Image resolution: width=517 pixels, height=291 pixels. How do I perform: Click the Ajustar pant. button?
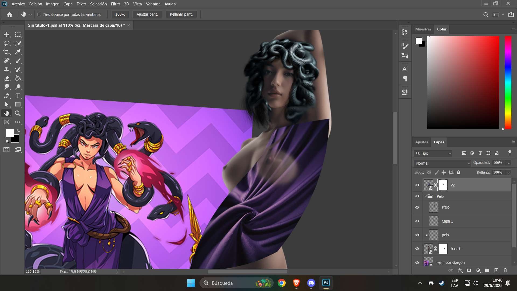147,14
